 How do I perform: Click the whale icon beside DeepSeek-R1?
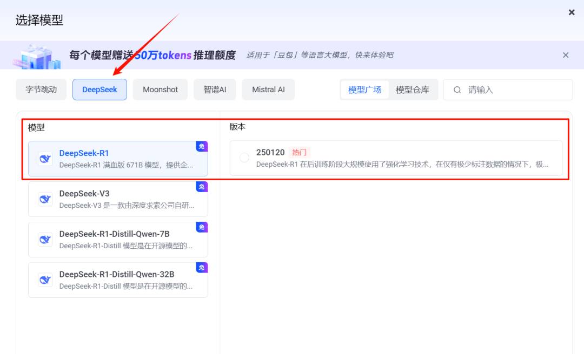click(x=45, y=159)
